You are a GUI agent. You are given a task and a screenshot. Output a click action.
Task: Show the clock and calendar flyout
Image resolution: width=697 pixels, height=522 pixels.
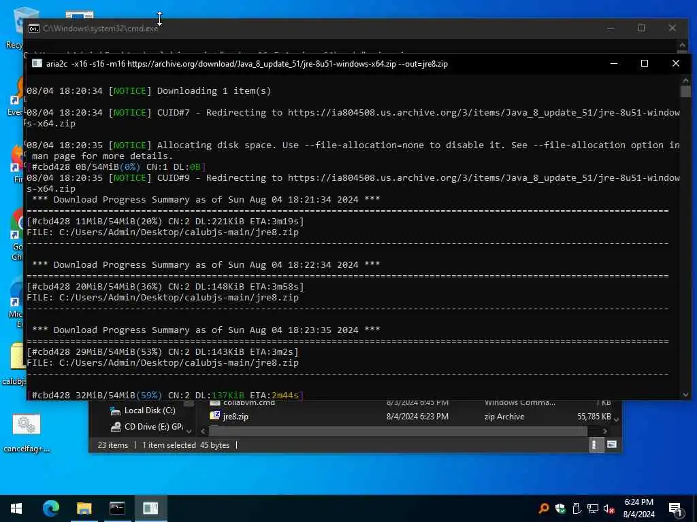click(x=638, y=508)
